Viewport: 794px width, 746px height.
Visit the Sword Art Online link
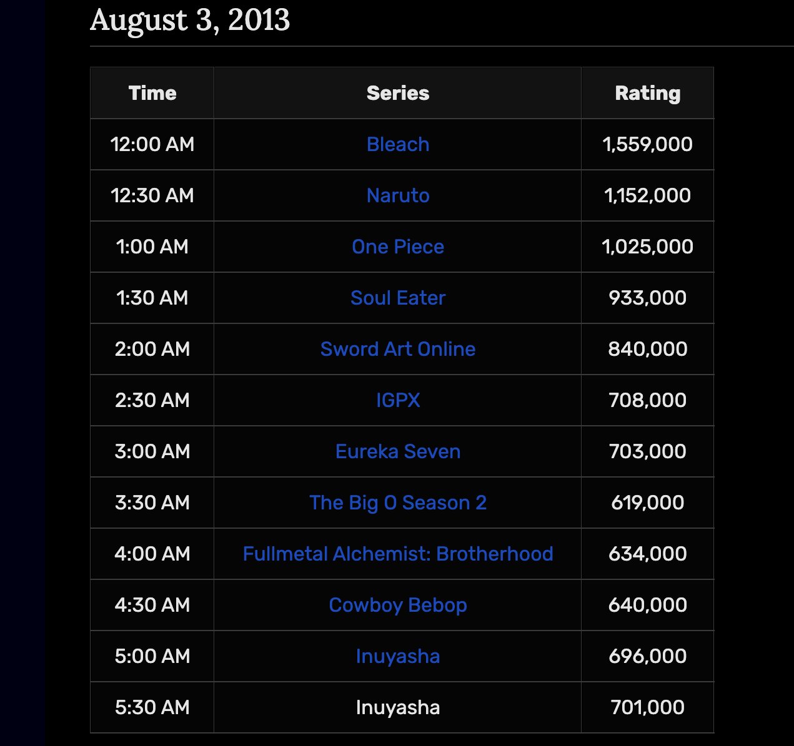398,349
